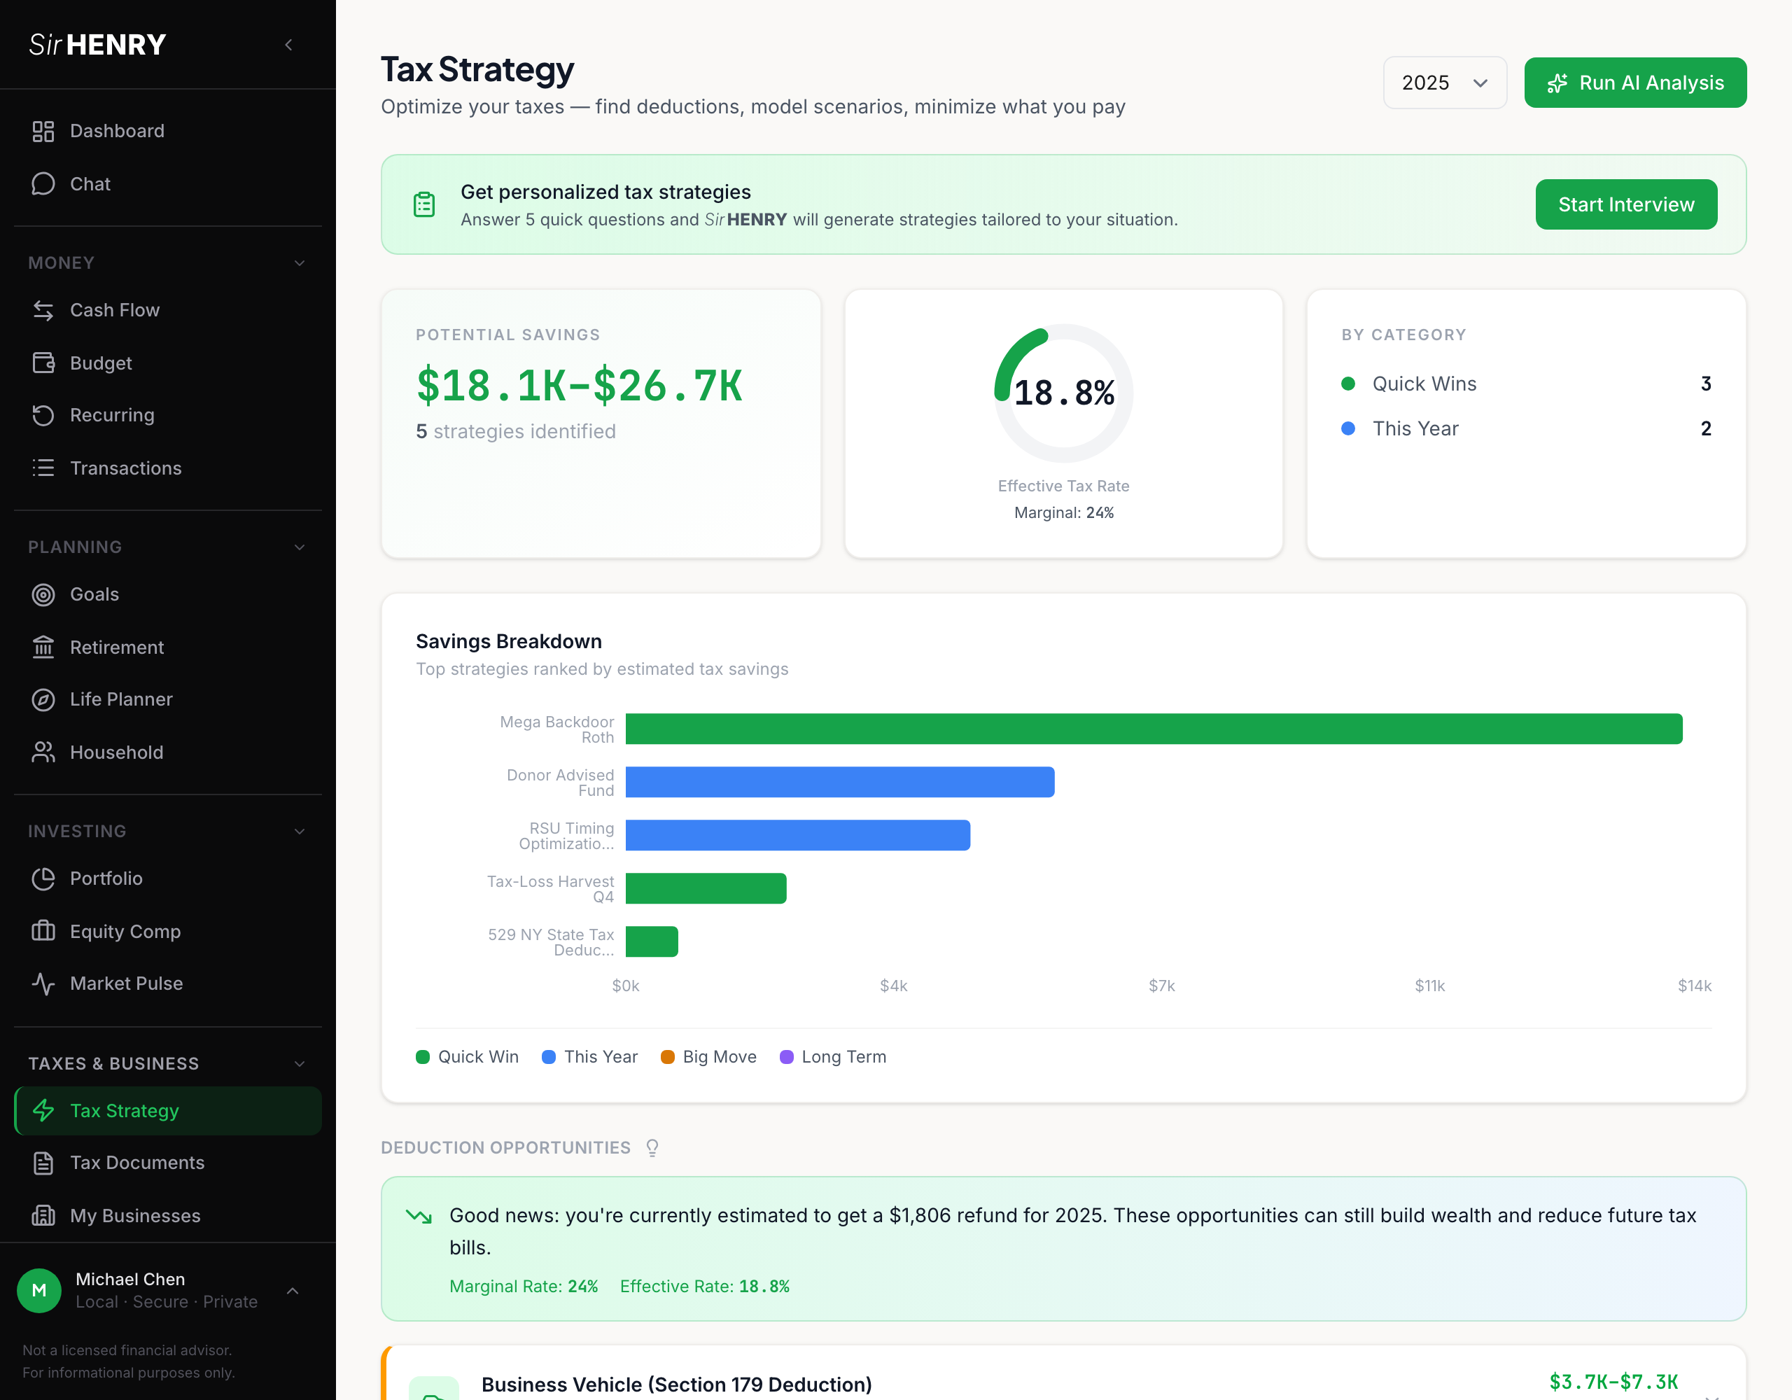Click the green This Year dot swatch
This screenshot has width=1792, height=1400.
[548, 1057]
